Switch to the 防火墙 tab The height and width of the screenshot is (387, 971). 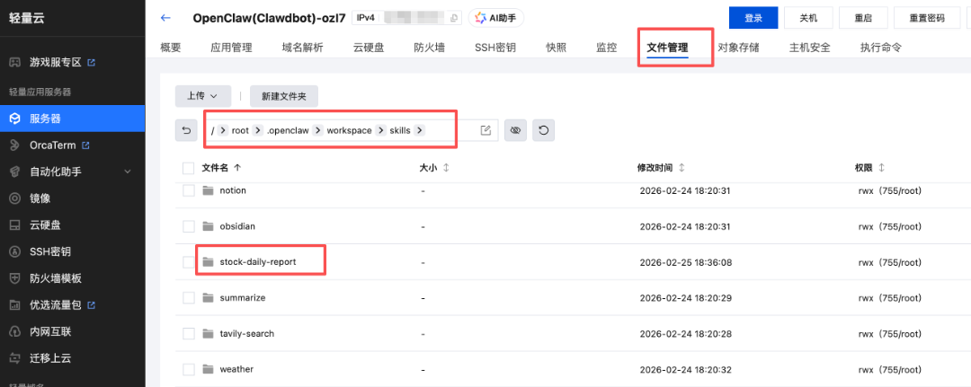[429, 48]
